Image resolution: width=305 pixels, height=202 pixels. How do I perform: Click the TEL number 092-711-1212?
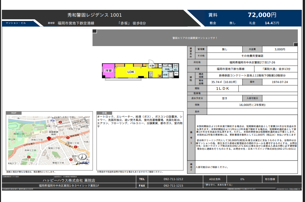pyautogui.click(x=173, y=179)
